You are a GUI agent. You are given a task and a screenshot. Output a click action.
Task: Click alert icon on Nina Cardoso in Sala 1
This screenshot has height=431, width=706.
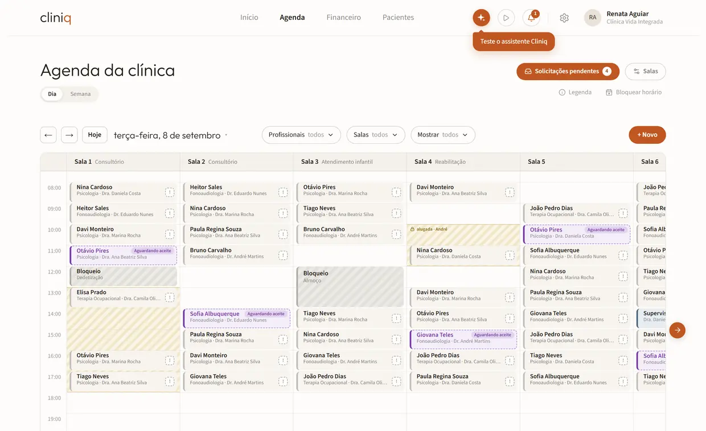170,192
